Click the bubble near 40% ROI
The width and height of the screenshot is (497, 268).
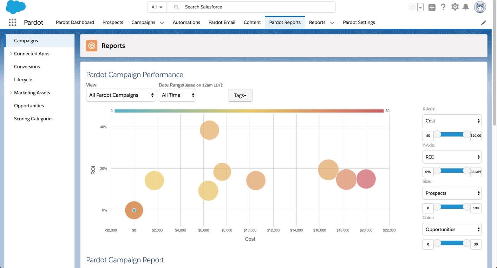click(209, 130)
